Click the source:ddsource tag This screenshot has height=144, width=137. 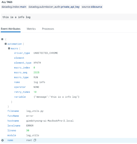point(92,7)
